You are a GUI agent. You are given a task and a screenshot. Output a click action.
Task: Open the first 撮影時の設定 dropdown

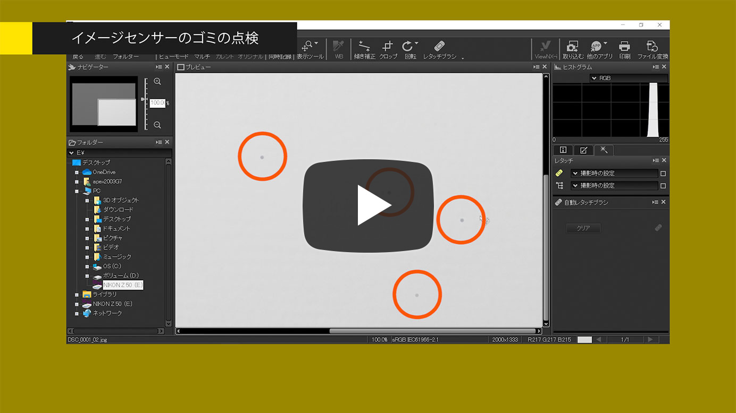[x=614, y=174]
